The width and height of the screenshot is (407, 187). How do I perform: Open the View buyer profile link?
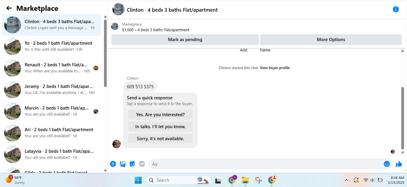[275, 68]
